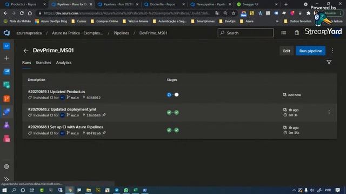
Task: Open project overview icon in sidebar
Action: pos(6,46)
